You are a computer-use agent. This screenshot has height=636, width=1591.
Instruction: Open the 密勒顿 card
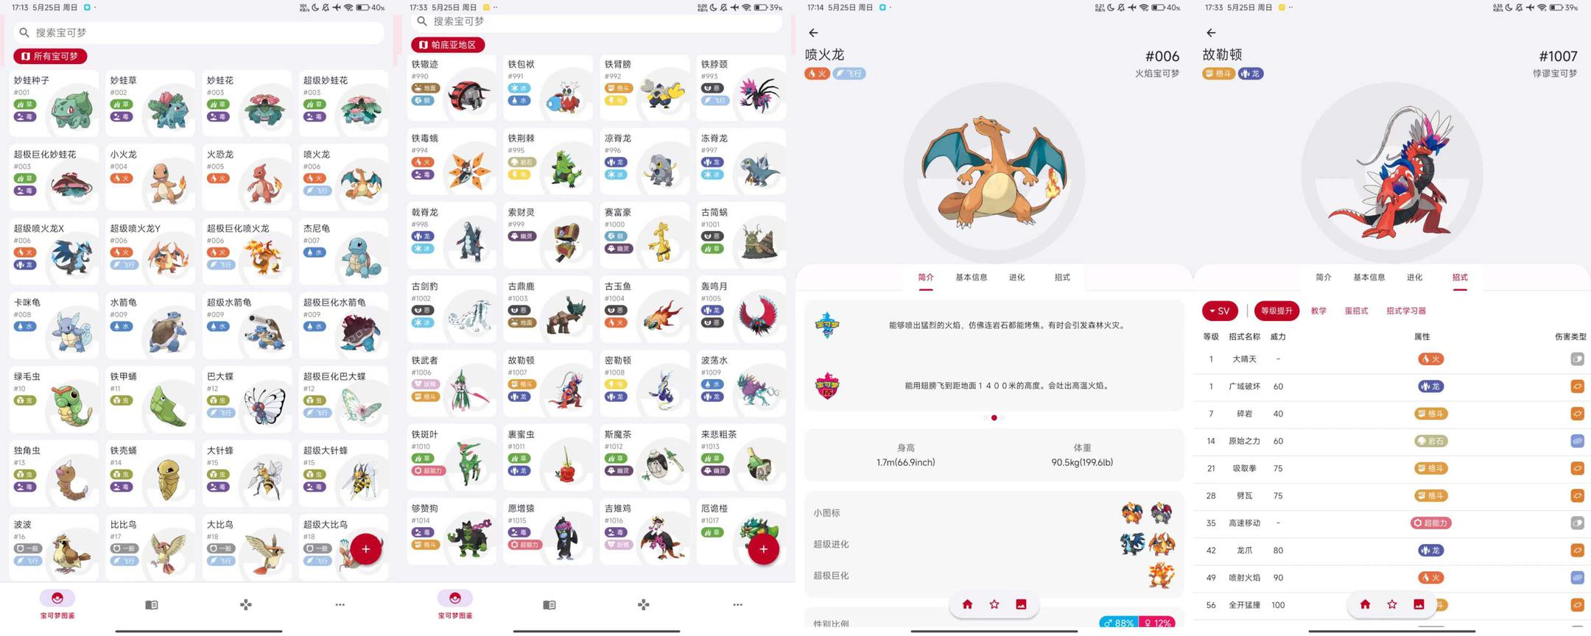tap(645, 384)
